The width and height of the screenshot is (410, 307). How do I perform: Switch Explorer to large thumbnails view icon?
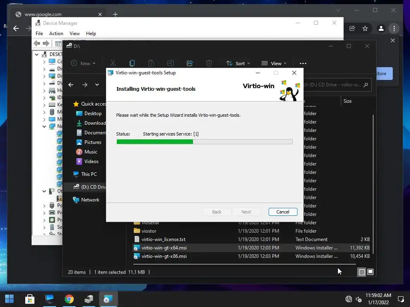pos(370,272)
